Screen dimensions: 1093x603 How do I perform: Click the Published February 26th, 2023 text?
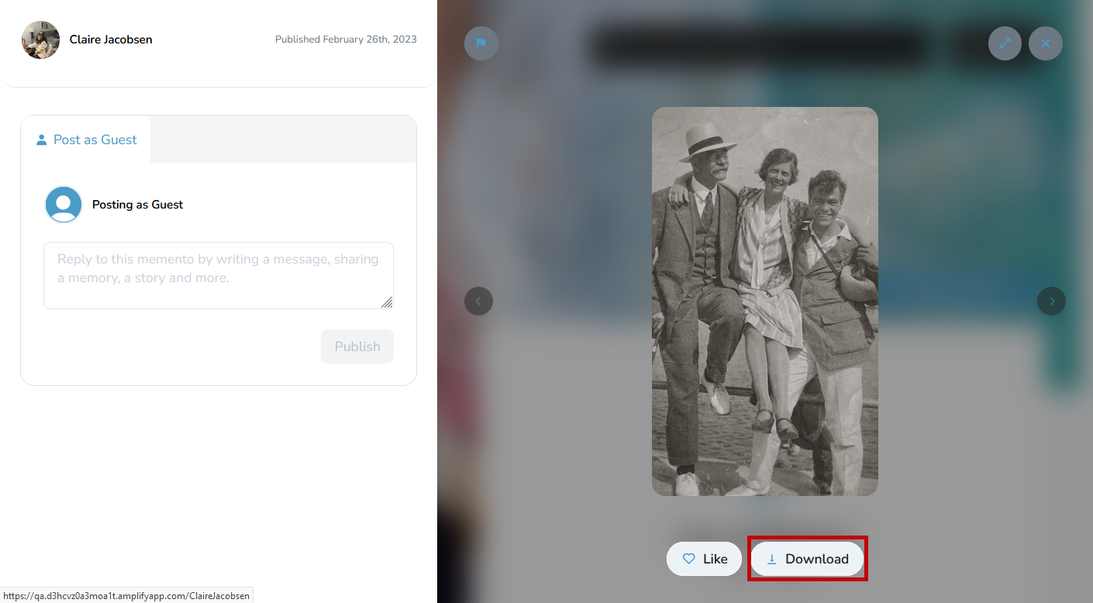coord(346,40)
